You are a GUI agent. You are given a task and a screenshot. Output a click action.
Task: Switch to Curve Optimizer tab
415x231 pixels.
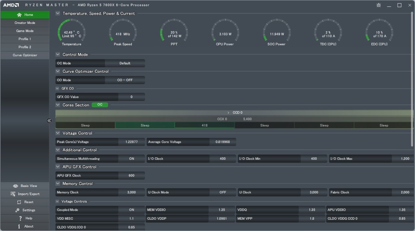coord(25,55)
